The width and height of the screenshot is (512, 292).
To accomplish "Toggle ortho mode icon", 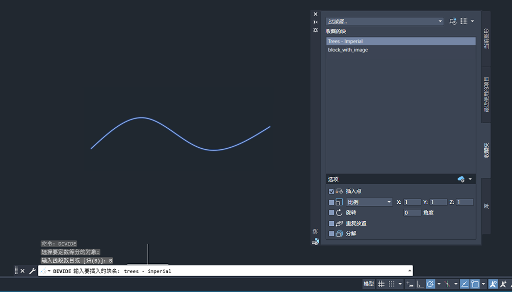I will pos(420,284).
